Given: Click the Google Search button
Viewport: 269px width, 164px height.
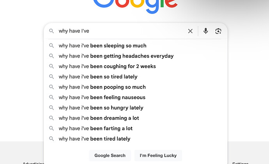Looking at the screenshot, I should click(x=110, y=155).
